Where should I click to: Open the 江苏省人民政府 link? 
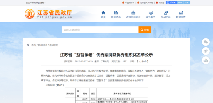[x=147, y=3]
